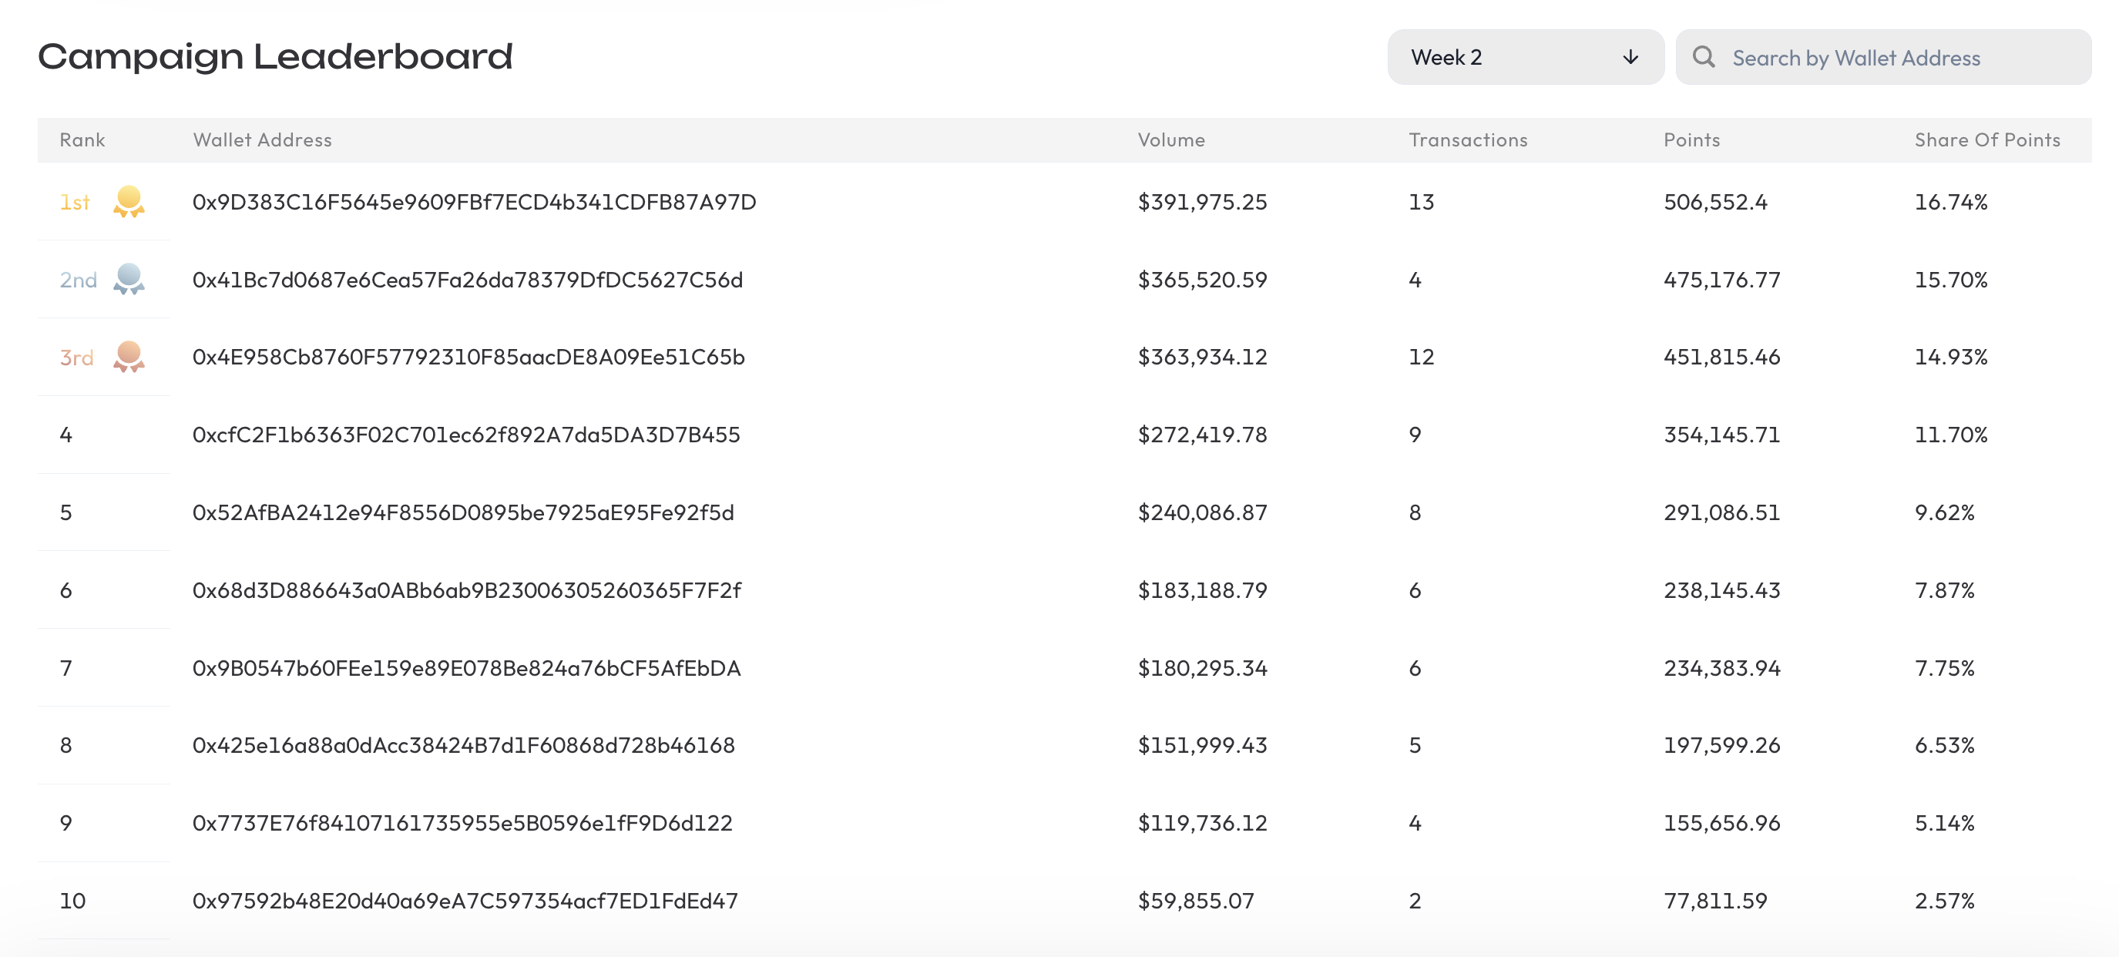Image resolution: width=2119 pixels, height=957 pixels.
Task: Click the search magnifier icon
Action: tap(1703, 57)
